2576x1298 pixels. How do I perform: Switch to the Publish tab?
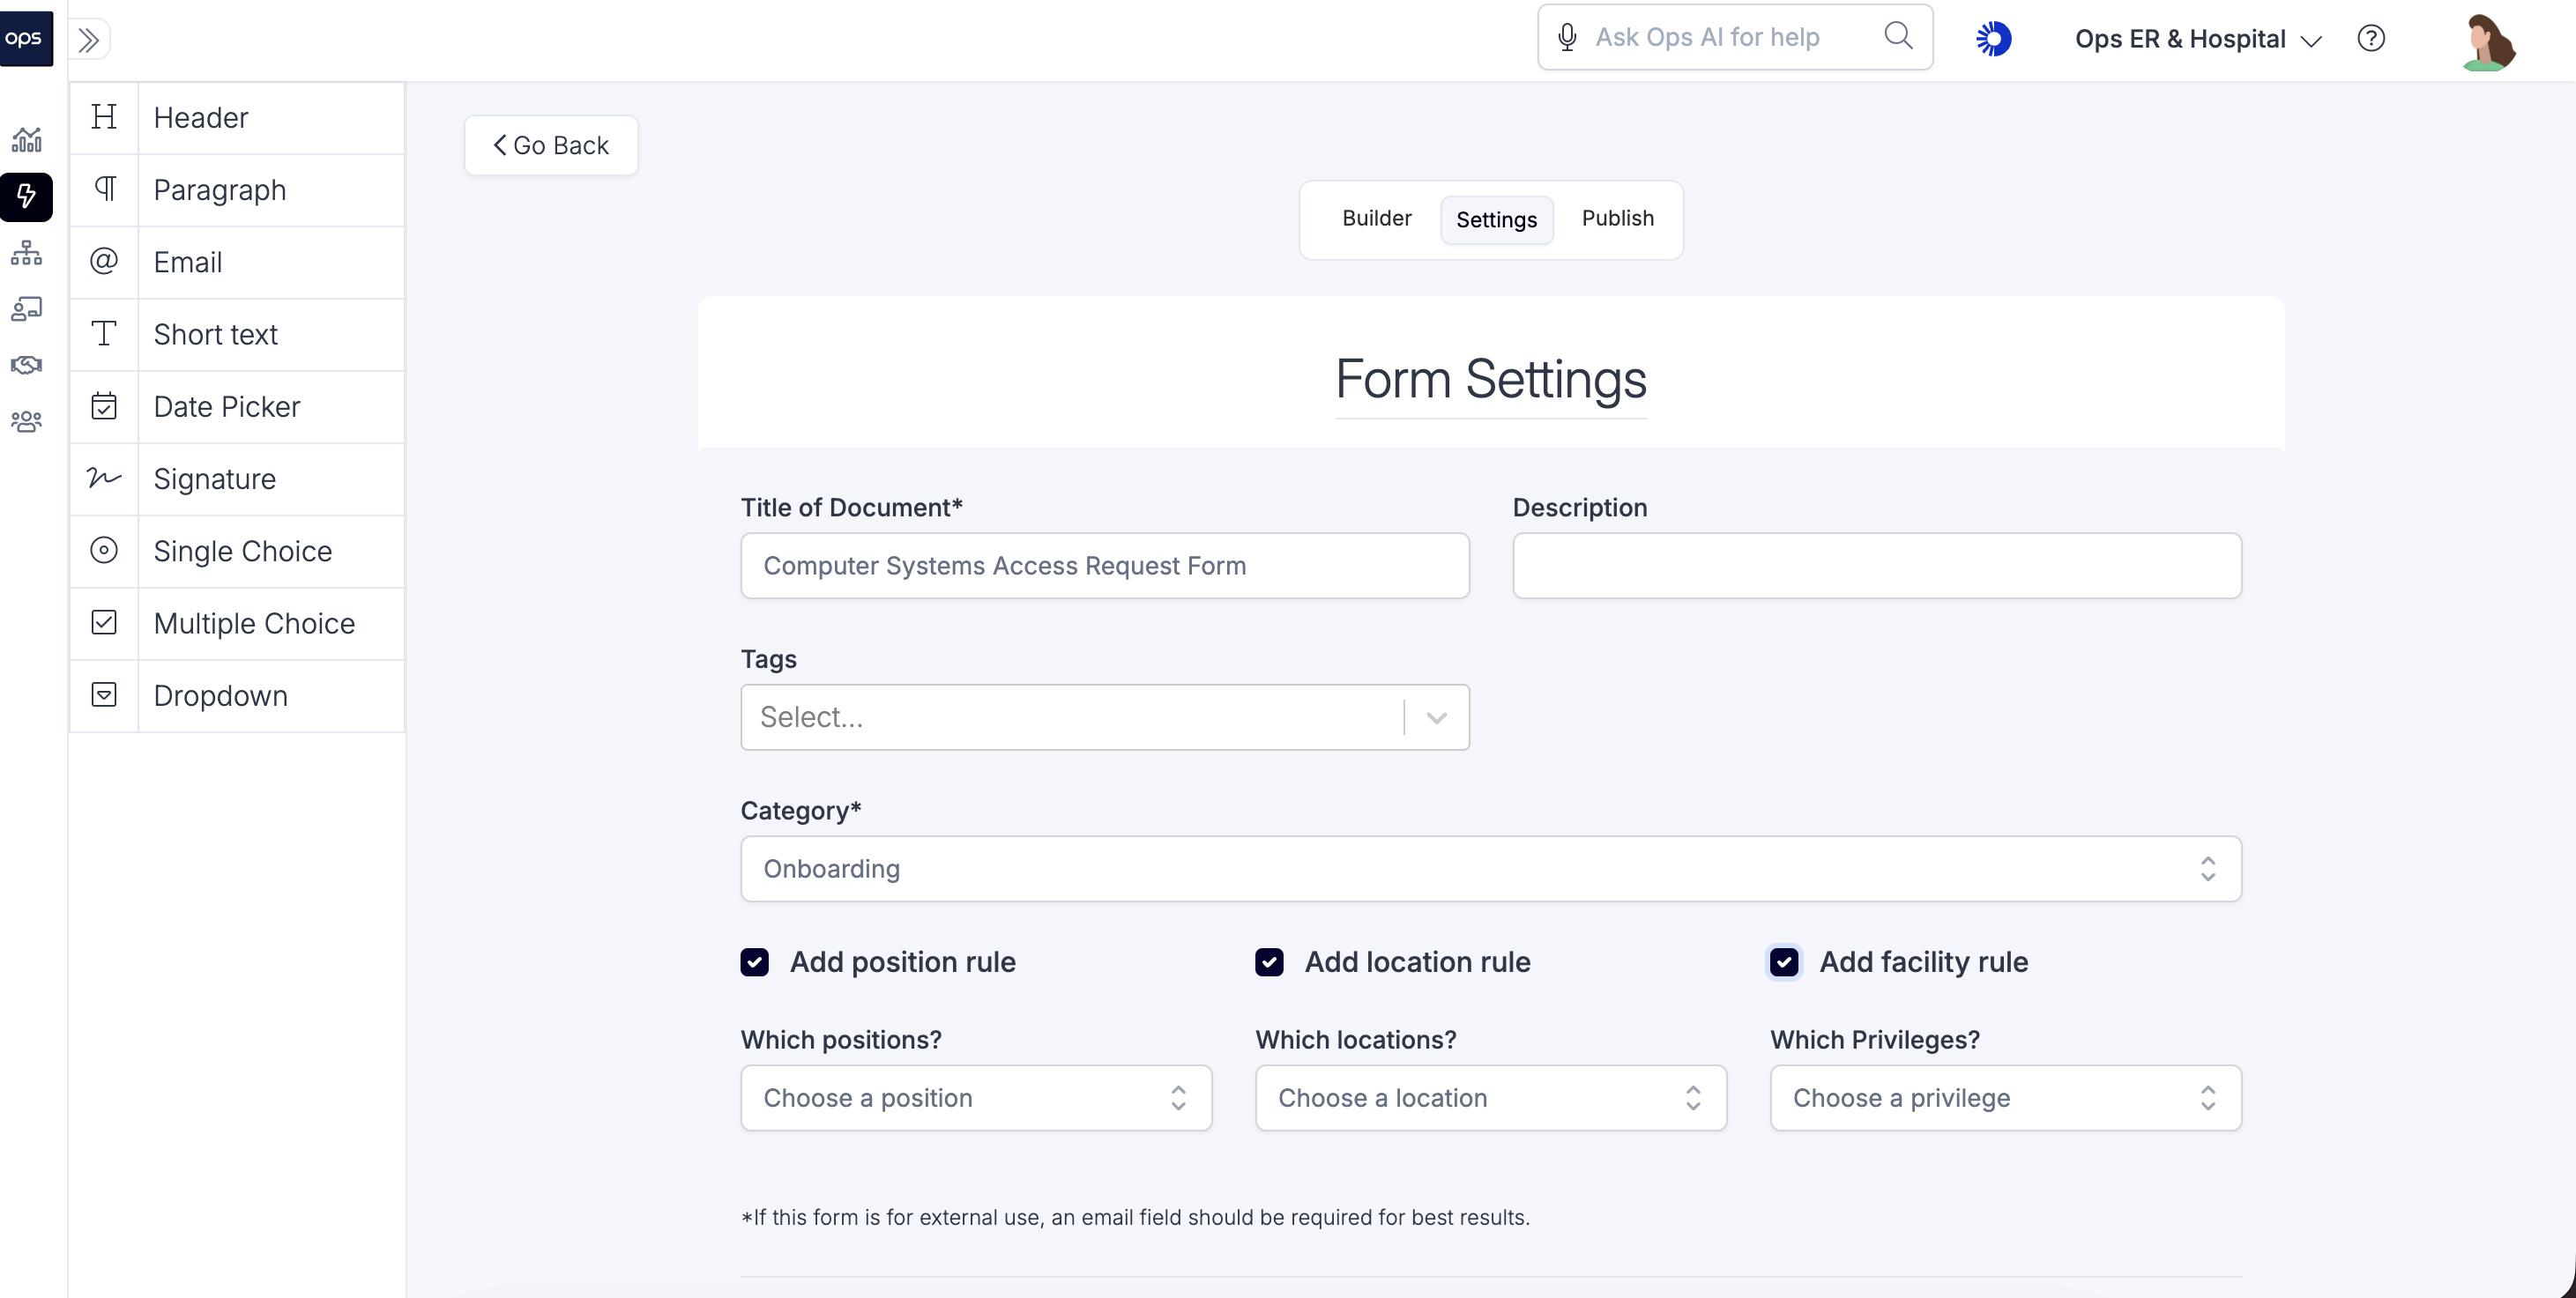pos(1617,219)
